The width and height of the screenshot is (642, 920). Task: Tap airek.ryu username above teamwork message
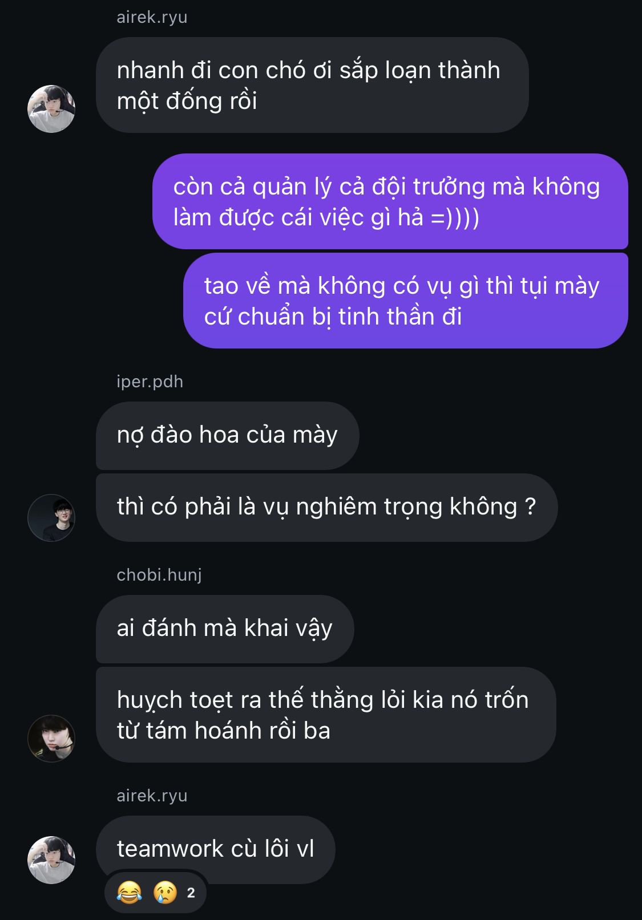coord(152,796)
